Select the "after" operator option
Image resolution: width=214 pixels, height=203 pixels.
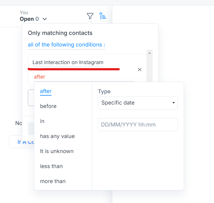[46, 91]
